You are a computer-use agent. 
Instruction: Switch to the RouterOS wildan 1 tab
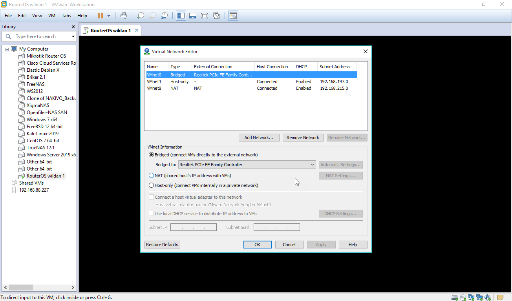(x=110, y=30)
